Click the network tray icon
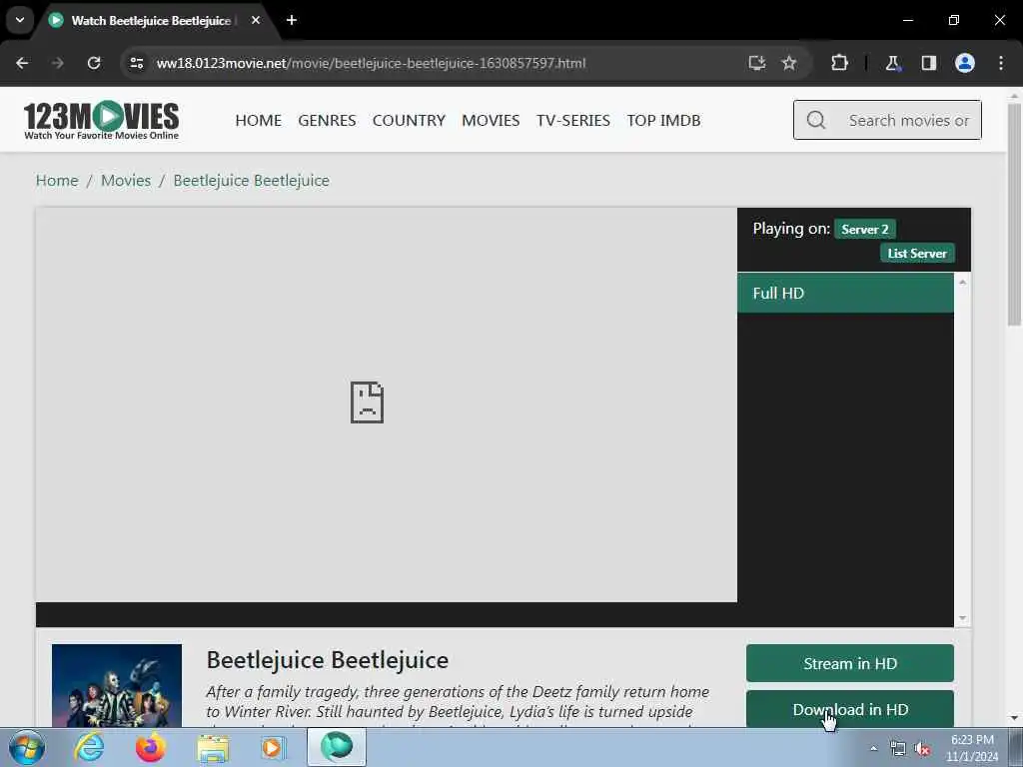The width and height of the screenshot is (1023, 767). click(x=898, y=749)
